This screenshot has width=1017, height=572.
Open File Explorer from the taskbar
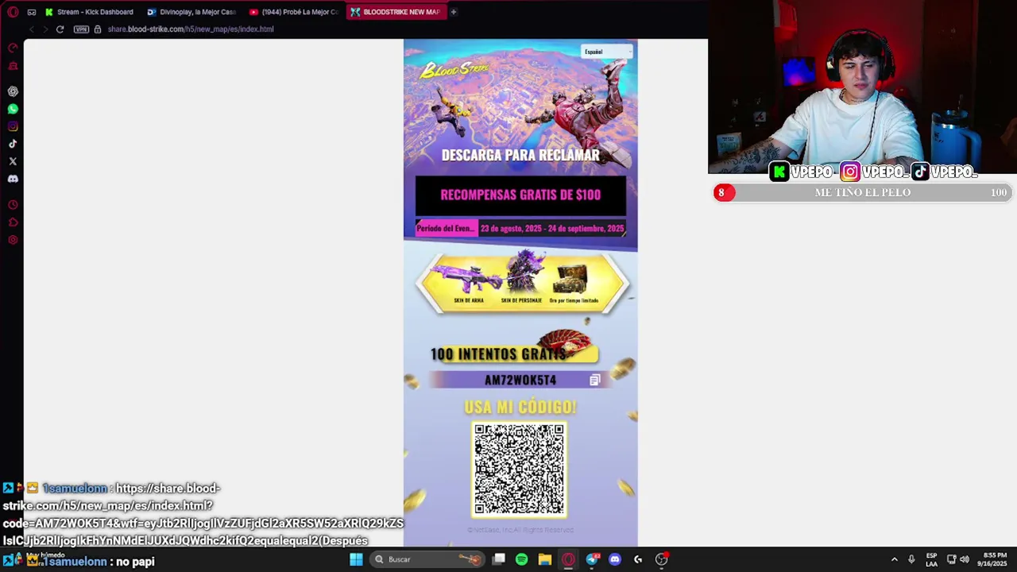tap(544, 559)
